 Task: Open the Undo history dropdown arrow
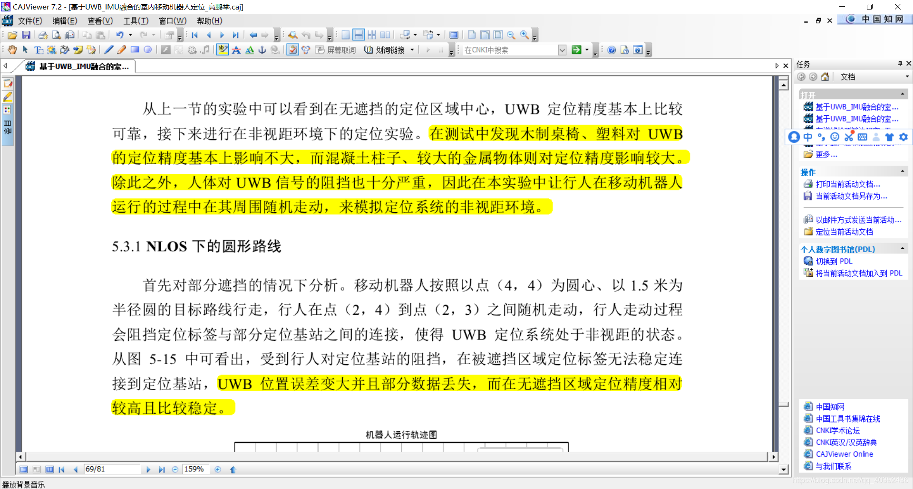coord(130,35)
